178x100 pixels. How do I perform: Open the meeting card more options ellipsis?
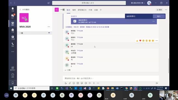(154, 21)
